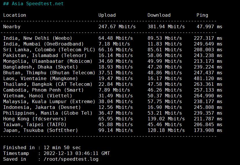Click the India, New Delhi (Weebo) entry

38,38
